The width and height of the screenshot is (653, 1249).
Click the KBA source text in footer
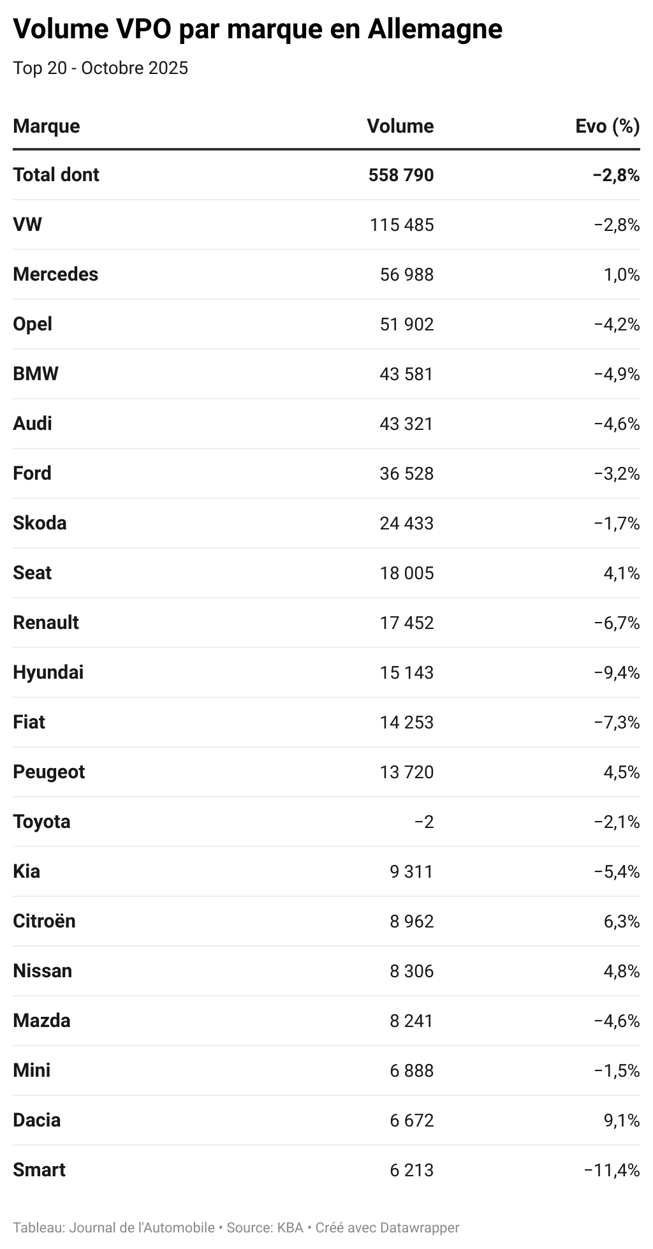(290, 1227)
